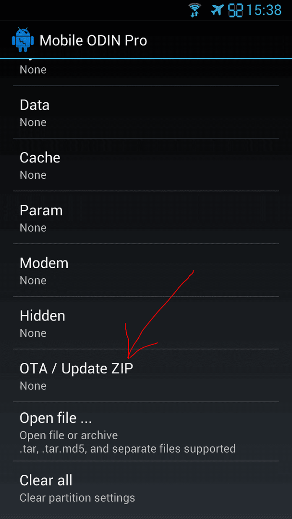The height and width of the screenshot is (519, 292).
Task: Select the Data partition entry
Action: [x=146, y=112]
